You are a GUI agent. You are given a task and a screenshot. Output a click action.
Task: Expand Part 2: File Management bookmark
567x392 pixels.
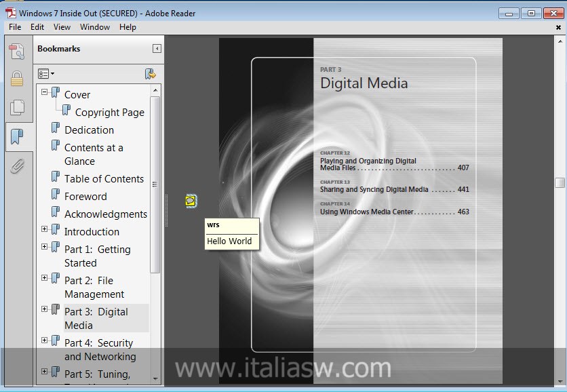coord(44,278)
